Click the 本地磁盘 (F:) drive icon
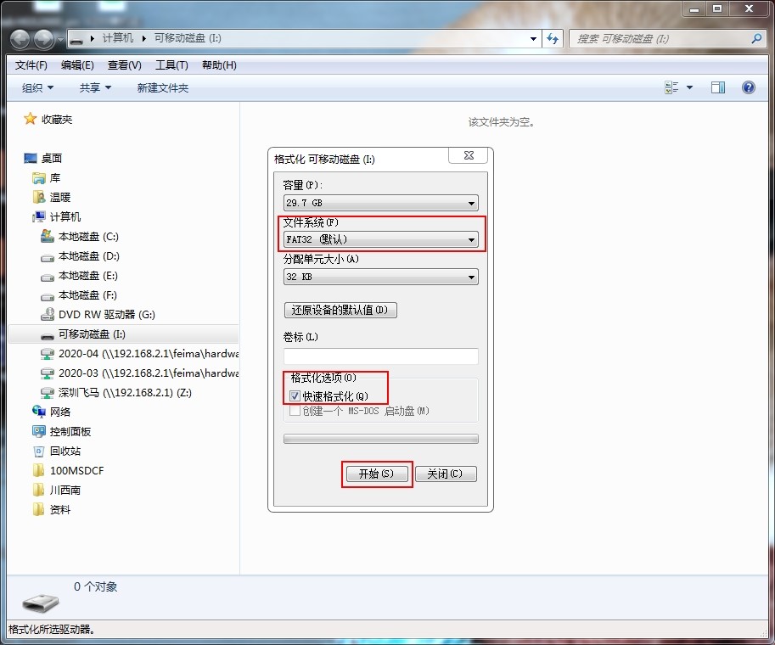This screenshot has height=645, width=775. 48,296
